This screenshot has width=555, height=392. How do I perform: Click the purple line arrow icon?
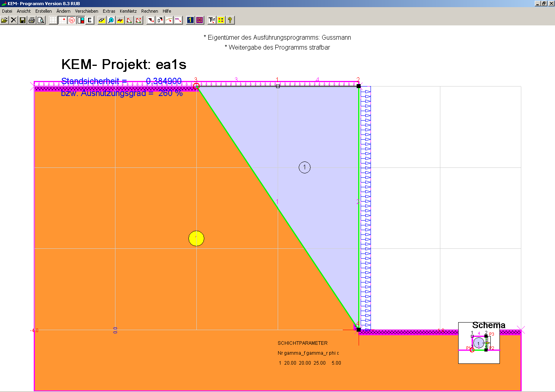click(x=178, y=20)
